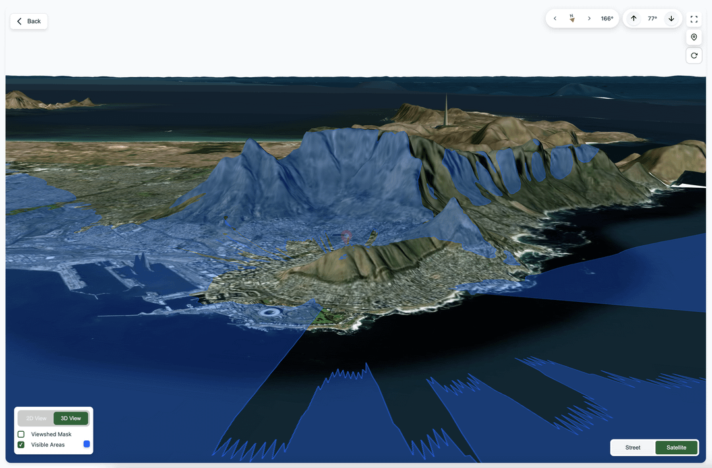Switch to the 2D View tab

point(36,419)
